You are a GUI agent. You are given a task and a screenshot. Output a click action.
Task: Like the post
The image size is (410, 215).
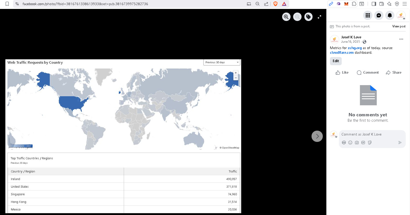(x=342, y=73)
